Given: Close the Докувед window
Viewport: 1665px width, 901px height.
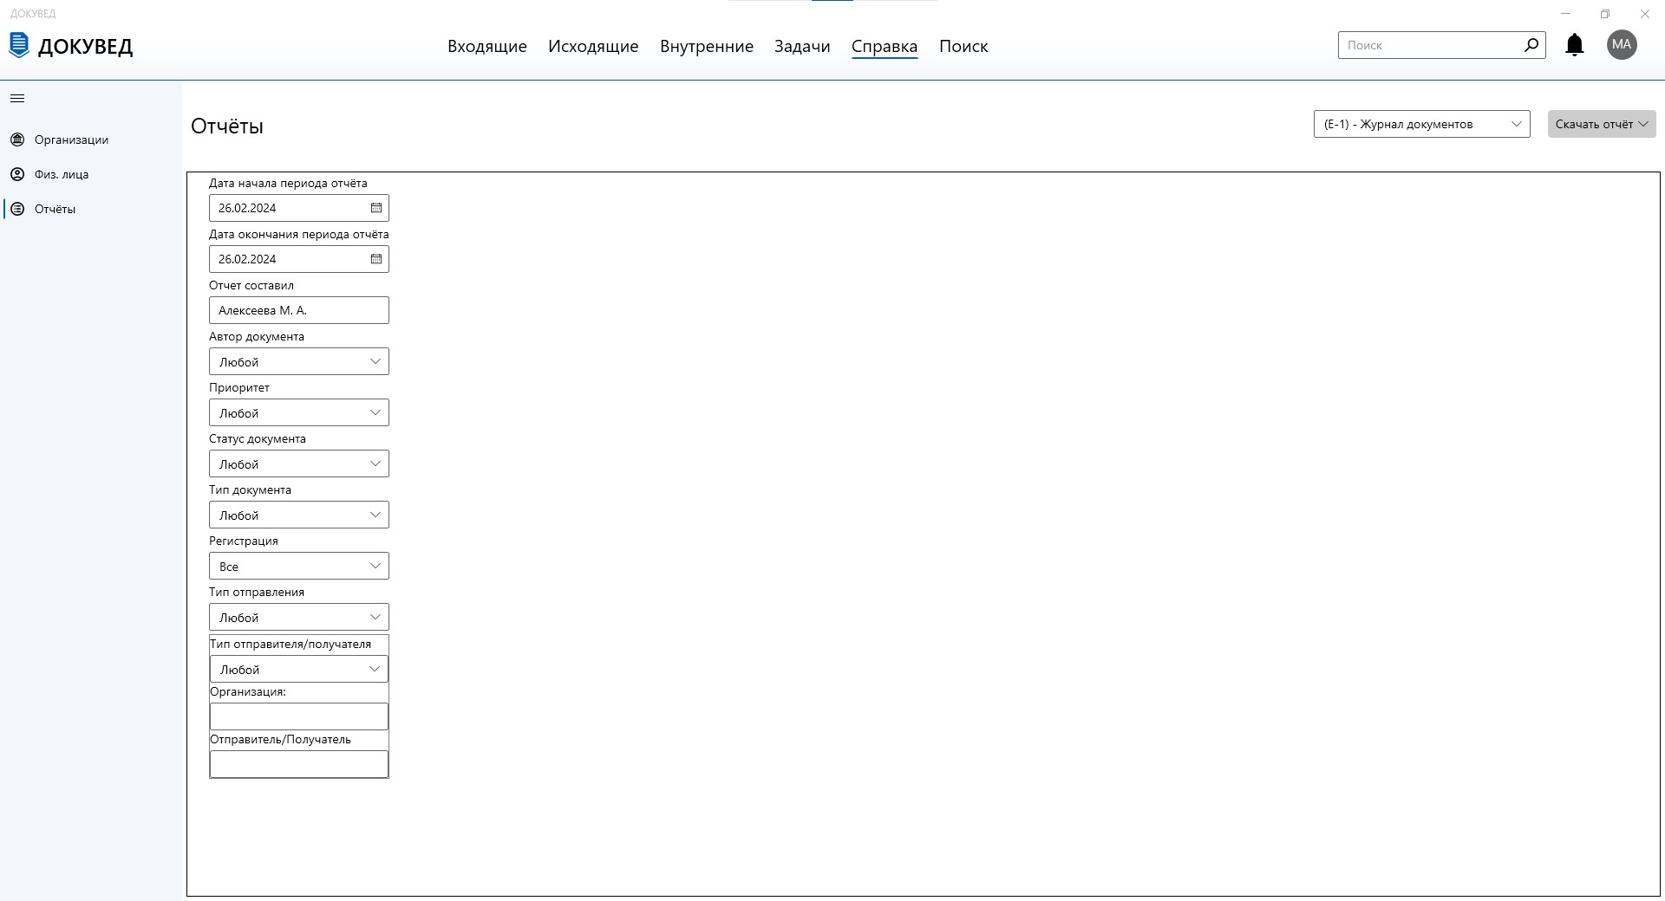Looking at the screenshot, I should pos(1645,14).
